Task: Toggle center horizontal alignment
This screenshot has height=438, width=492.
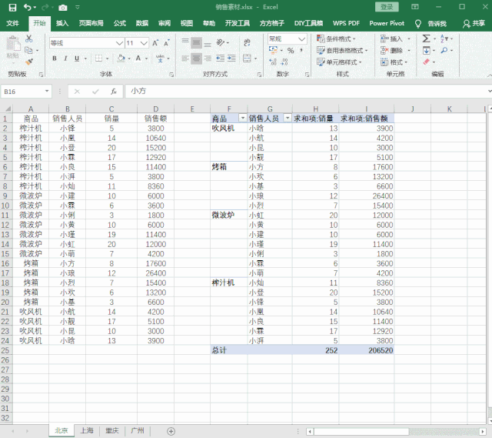Action: point(197,59)
